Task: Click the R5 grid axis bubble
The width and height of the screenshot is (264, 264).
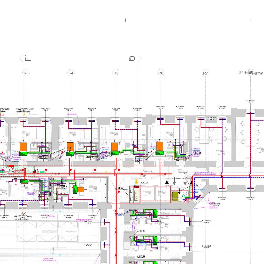Action: 116,73
